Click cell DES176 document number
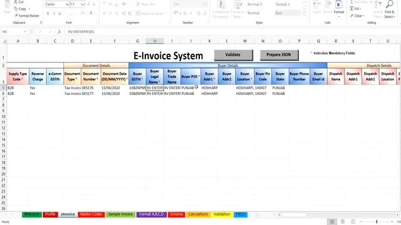The width and height of the screenshot is (401, 225). (90, 87)
